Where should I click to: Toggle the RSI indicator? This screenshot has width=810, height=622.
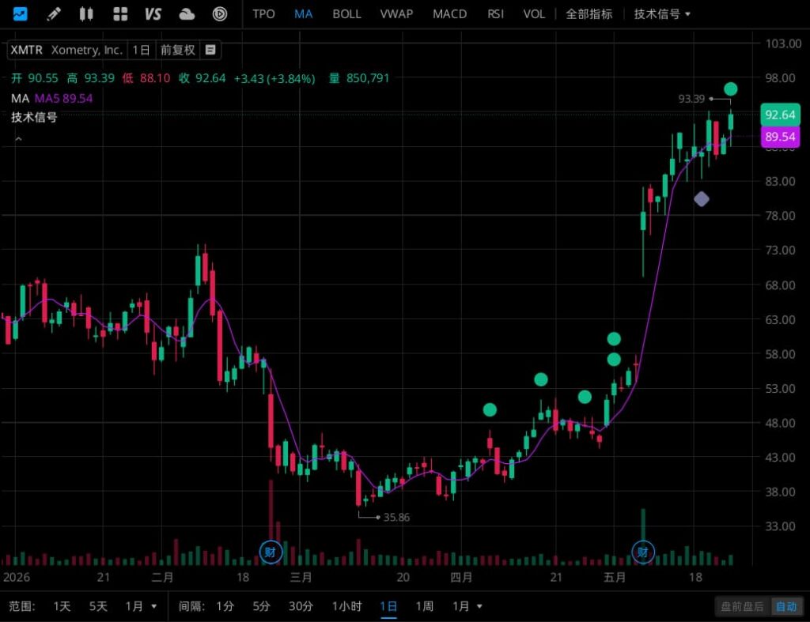click(495, 14)
